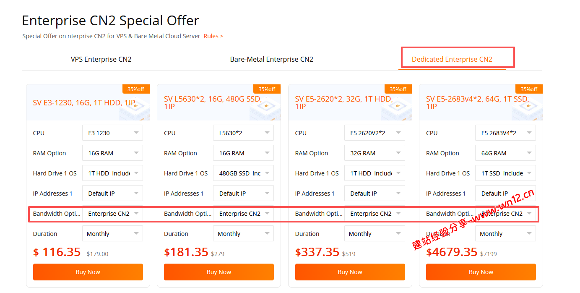Switch to the Bare-Metal Enterprise CN2 tab
Image resolution: width=580 pixels, height=293 pixels.
[271, 59]
